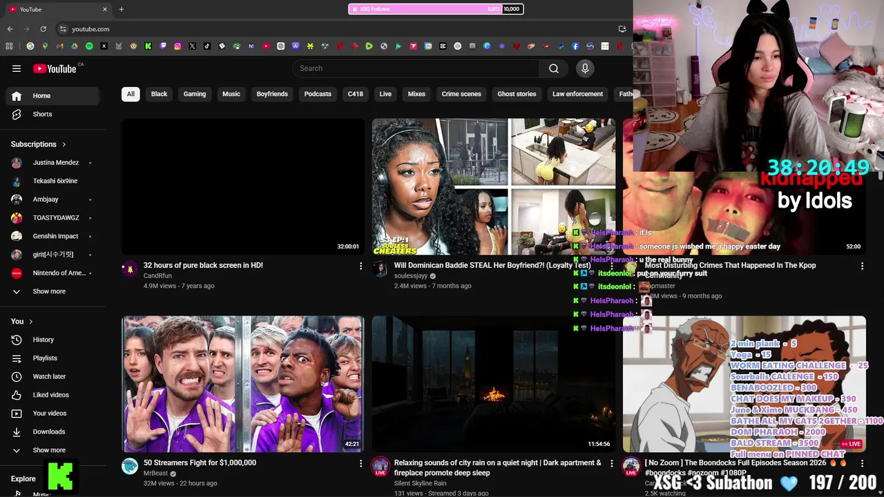Open the city rain fireplace thumbnail
The width and height of the screenshot is (884, 497).
pos(494,384)
